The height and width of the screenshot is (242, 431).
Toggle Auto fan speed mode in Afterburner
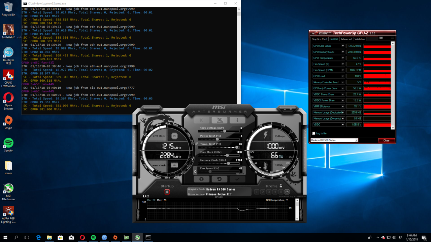tap(241, 173)
